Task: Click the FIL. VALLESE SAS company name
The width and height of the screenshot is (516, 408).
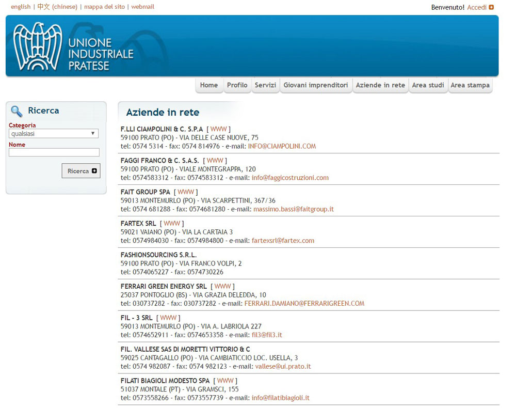Action: [x=185, y=349]
